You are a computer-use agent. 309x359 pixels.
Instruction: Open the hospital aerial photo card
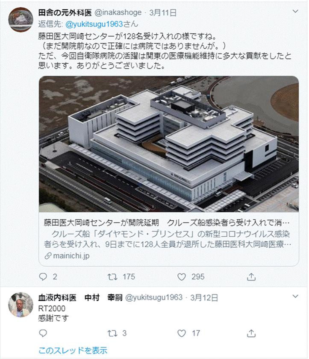pyautogui.click(x=169, y=144)
